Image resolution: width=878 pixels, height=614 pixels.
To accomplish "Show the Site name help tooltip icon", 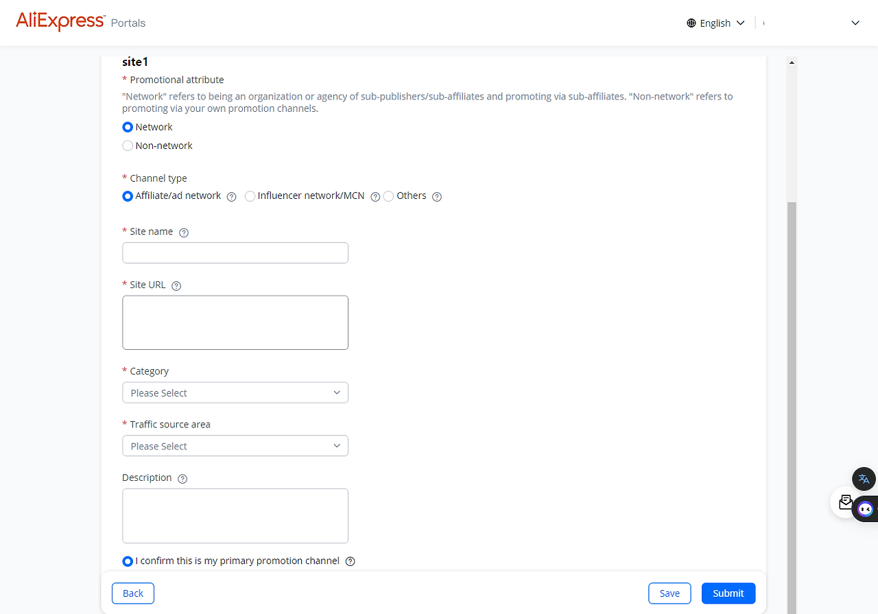I will point(184,233).
